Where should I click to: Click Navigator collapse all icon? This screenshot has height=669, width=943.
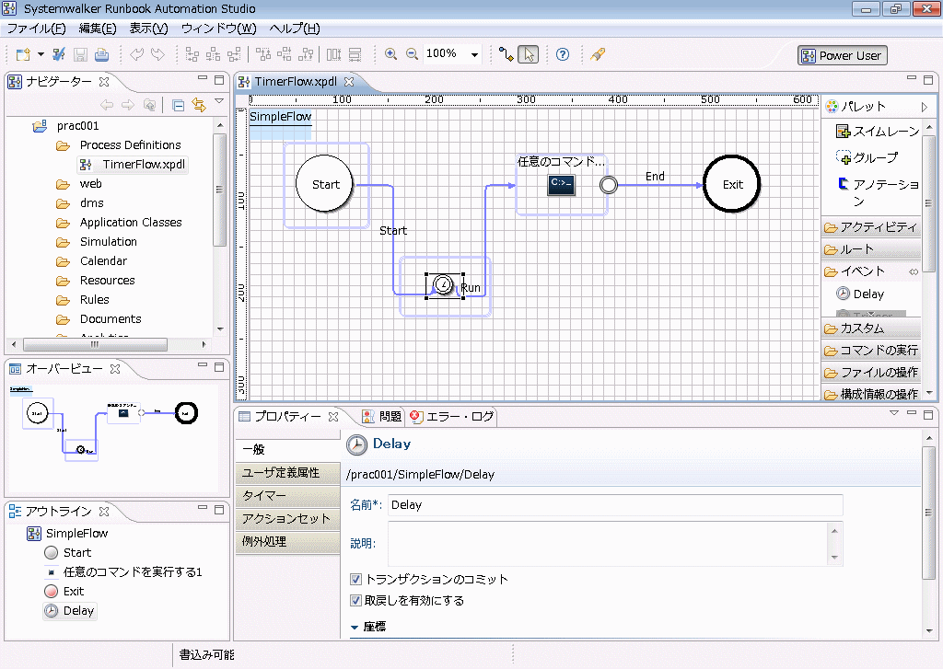pyautogui.click(x=178, y=105)
